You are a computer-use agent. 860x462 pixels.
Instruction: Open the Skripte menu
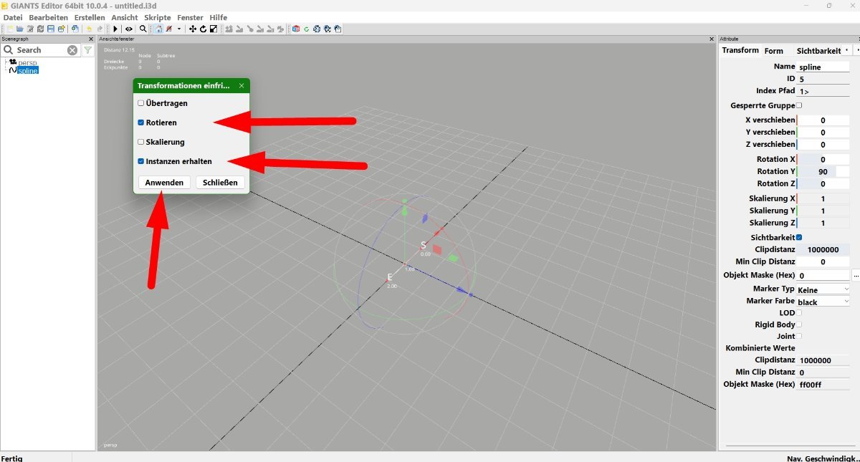click(158, 17)
